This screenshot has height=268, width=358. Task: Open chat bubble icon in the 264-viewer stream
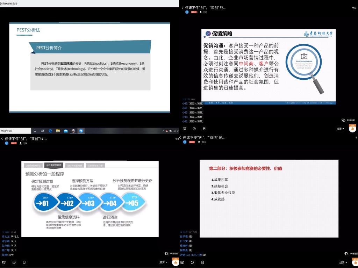[x=14, y=262]
